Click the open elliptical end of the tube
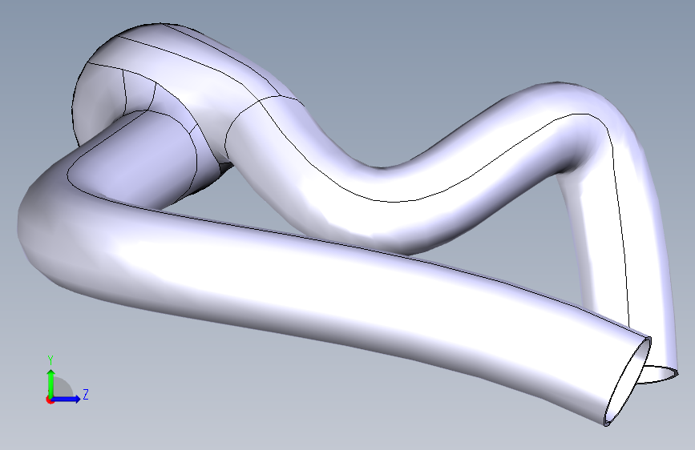 628,382
